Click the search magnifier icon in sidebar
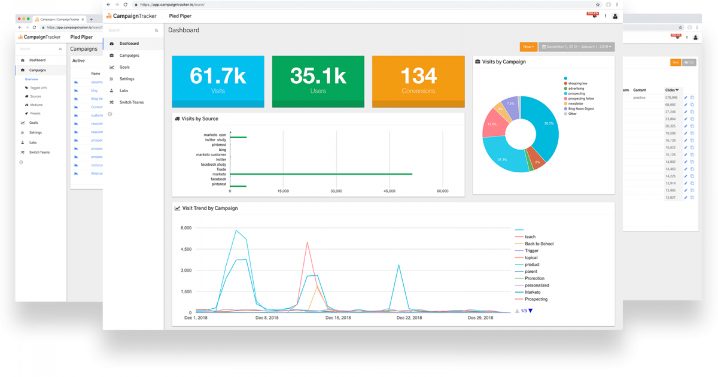 tap(157, 30)
